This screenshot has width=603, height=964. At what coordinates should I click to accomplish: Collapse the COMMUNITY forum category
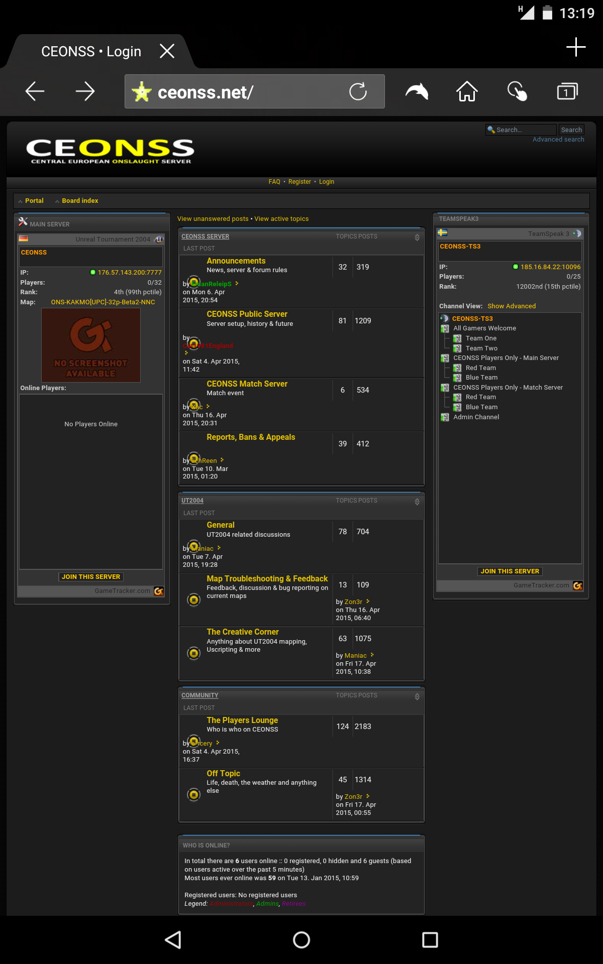point(417,696)
